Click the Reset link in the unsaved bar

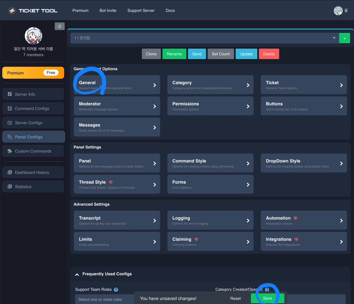coord(236,298)
